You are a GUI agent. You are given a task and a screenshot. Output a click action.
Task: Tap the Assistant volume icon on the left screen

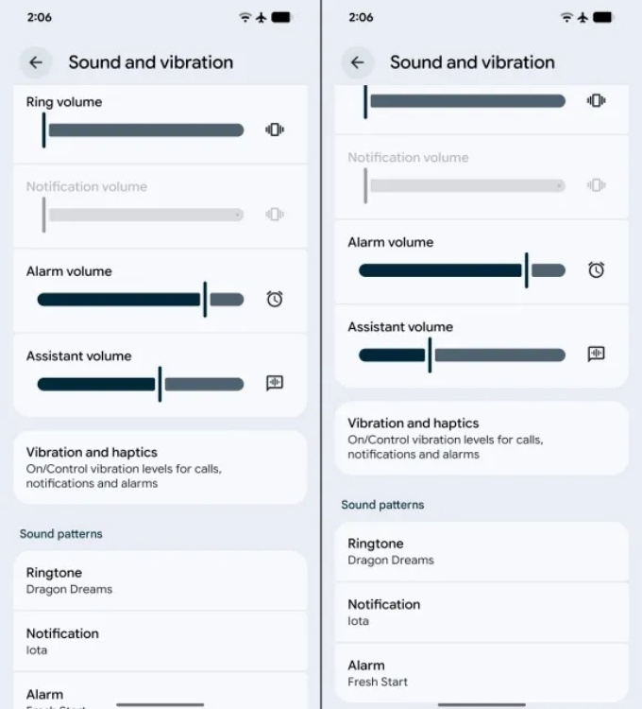(275, 383)
